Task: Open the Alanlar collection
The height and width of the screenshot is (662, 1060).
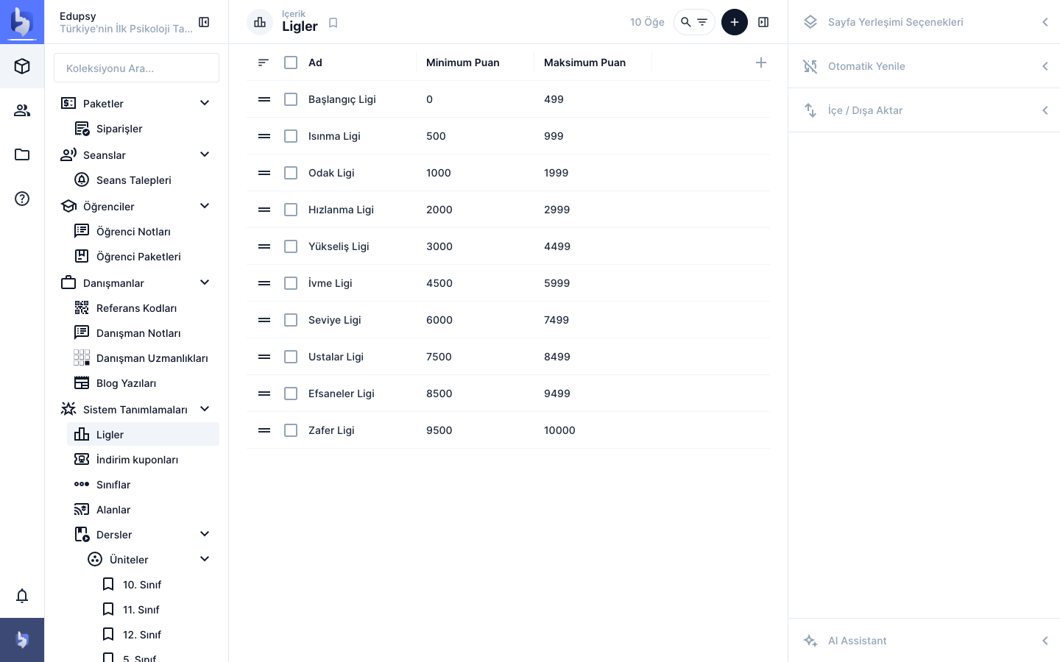Action: 143,510
